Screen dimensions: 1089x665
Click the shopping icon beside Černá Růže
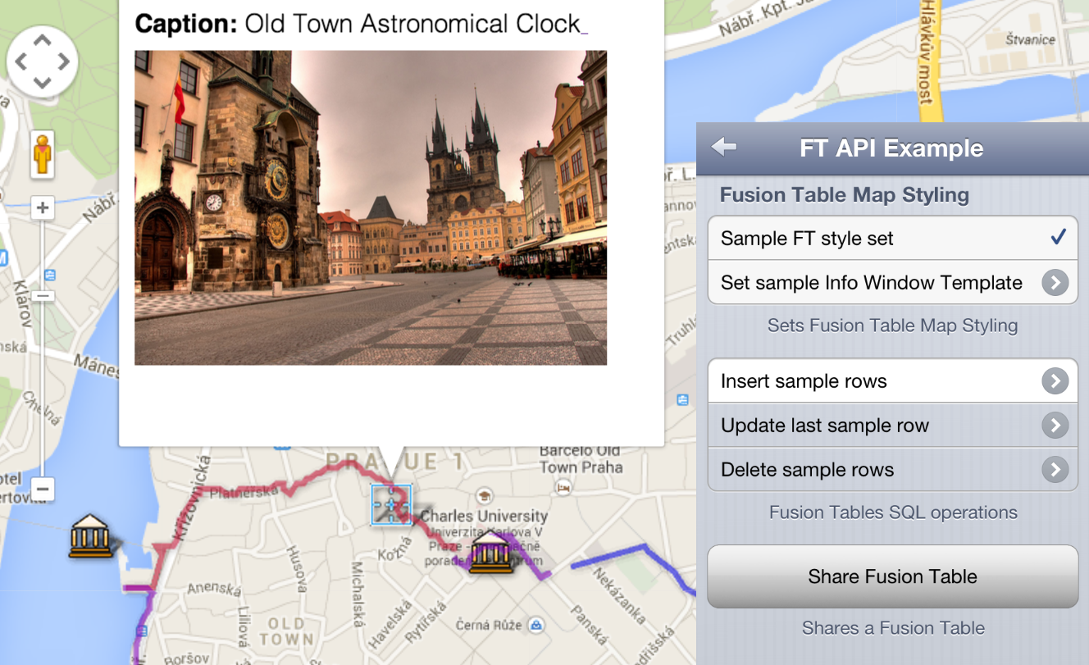(x=535, y=625)
